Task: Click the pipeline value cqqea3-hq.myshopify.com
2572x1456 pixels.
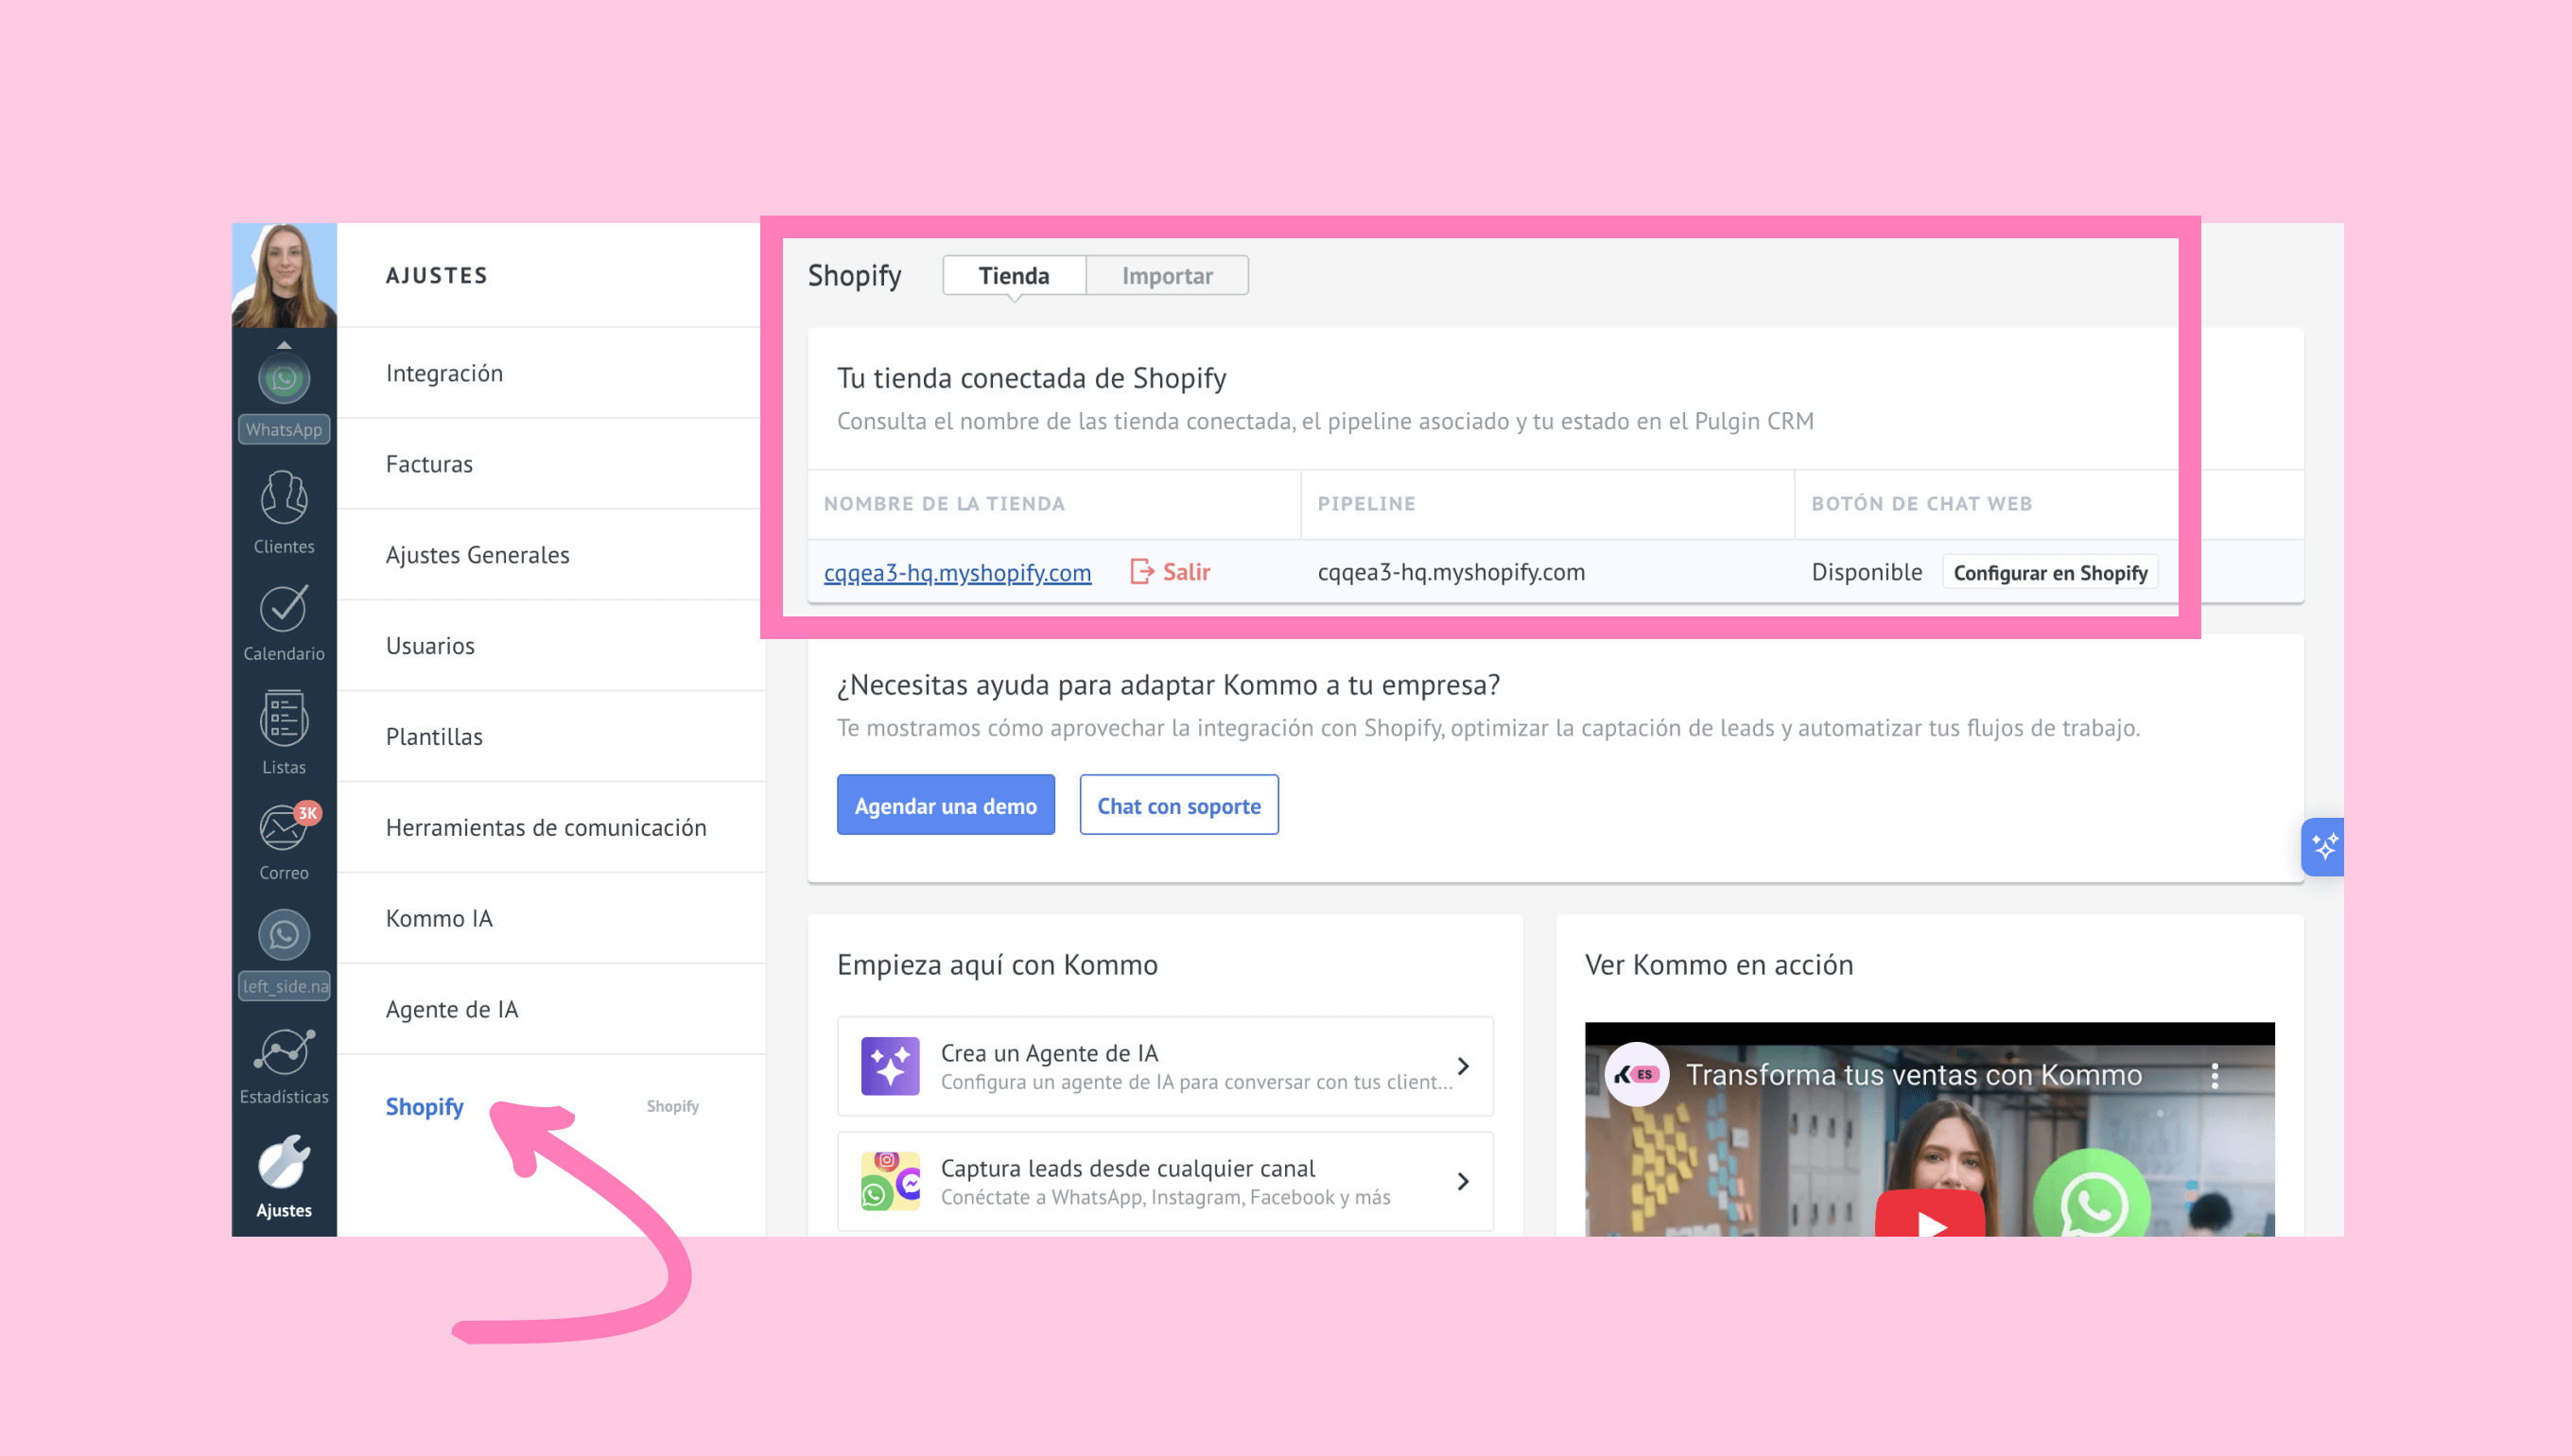Action: [x=1451, y=572]
